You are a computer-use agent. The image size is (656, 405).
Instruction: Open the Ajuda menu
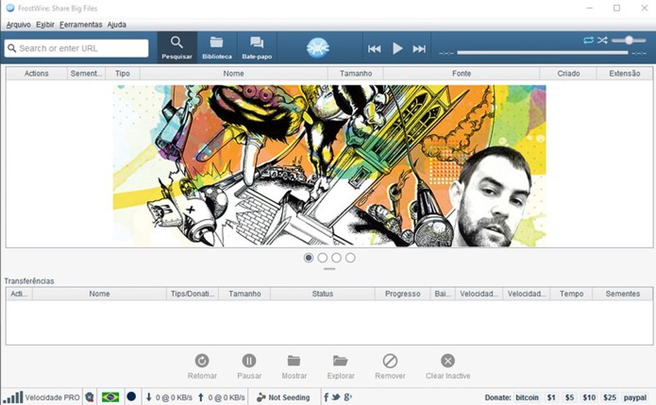(117, 25)
